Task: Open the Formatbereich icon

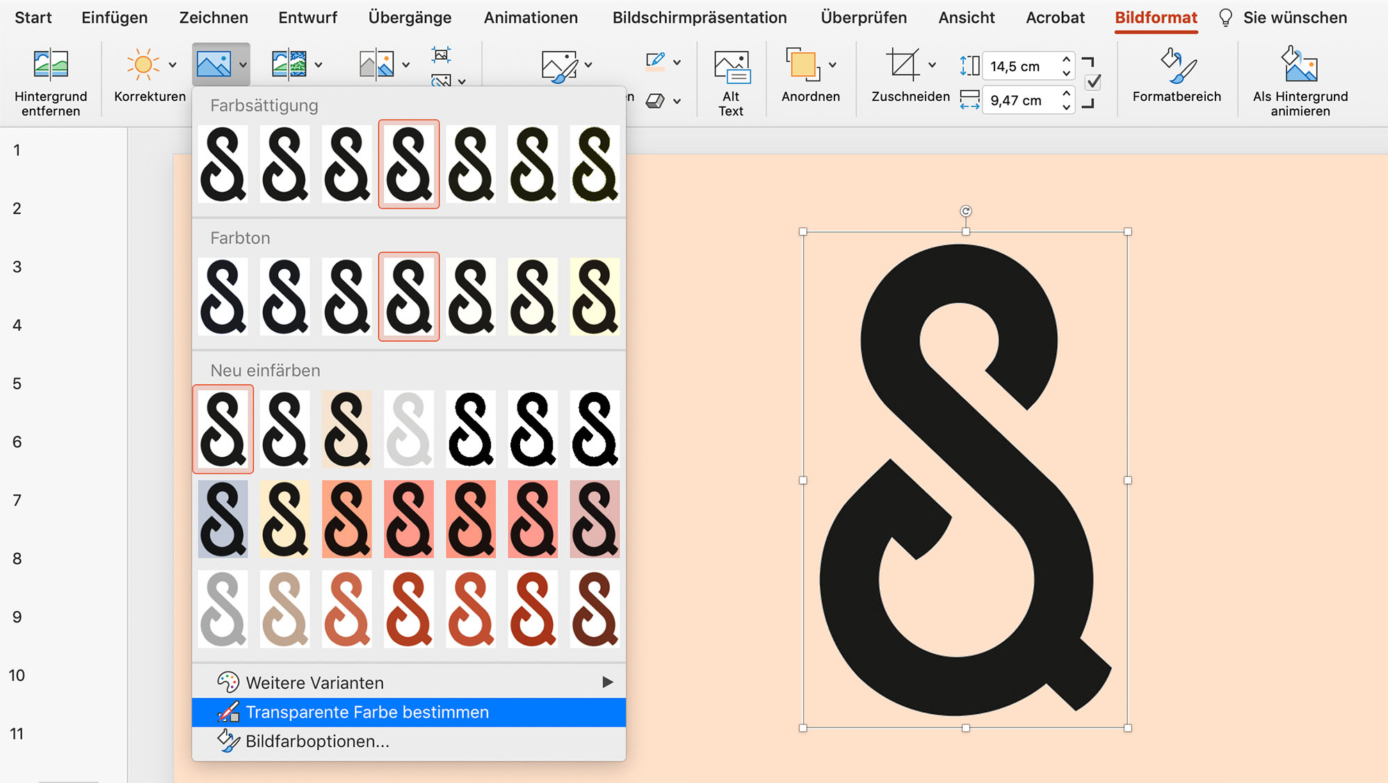Action: [x=1178, y=65]
